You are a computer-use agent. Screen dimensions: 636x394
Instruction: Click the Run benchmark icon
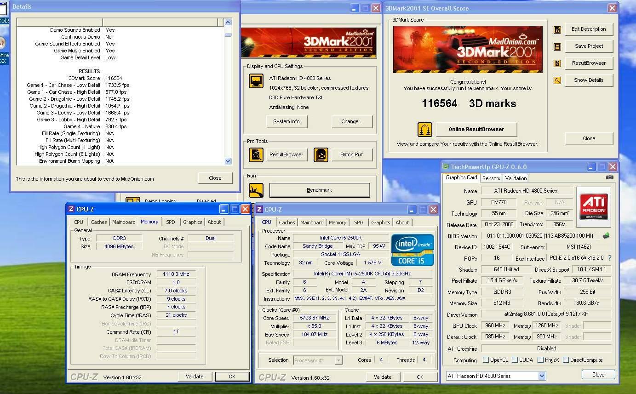(x=256, y=190)
